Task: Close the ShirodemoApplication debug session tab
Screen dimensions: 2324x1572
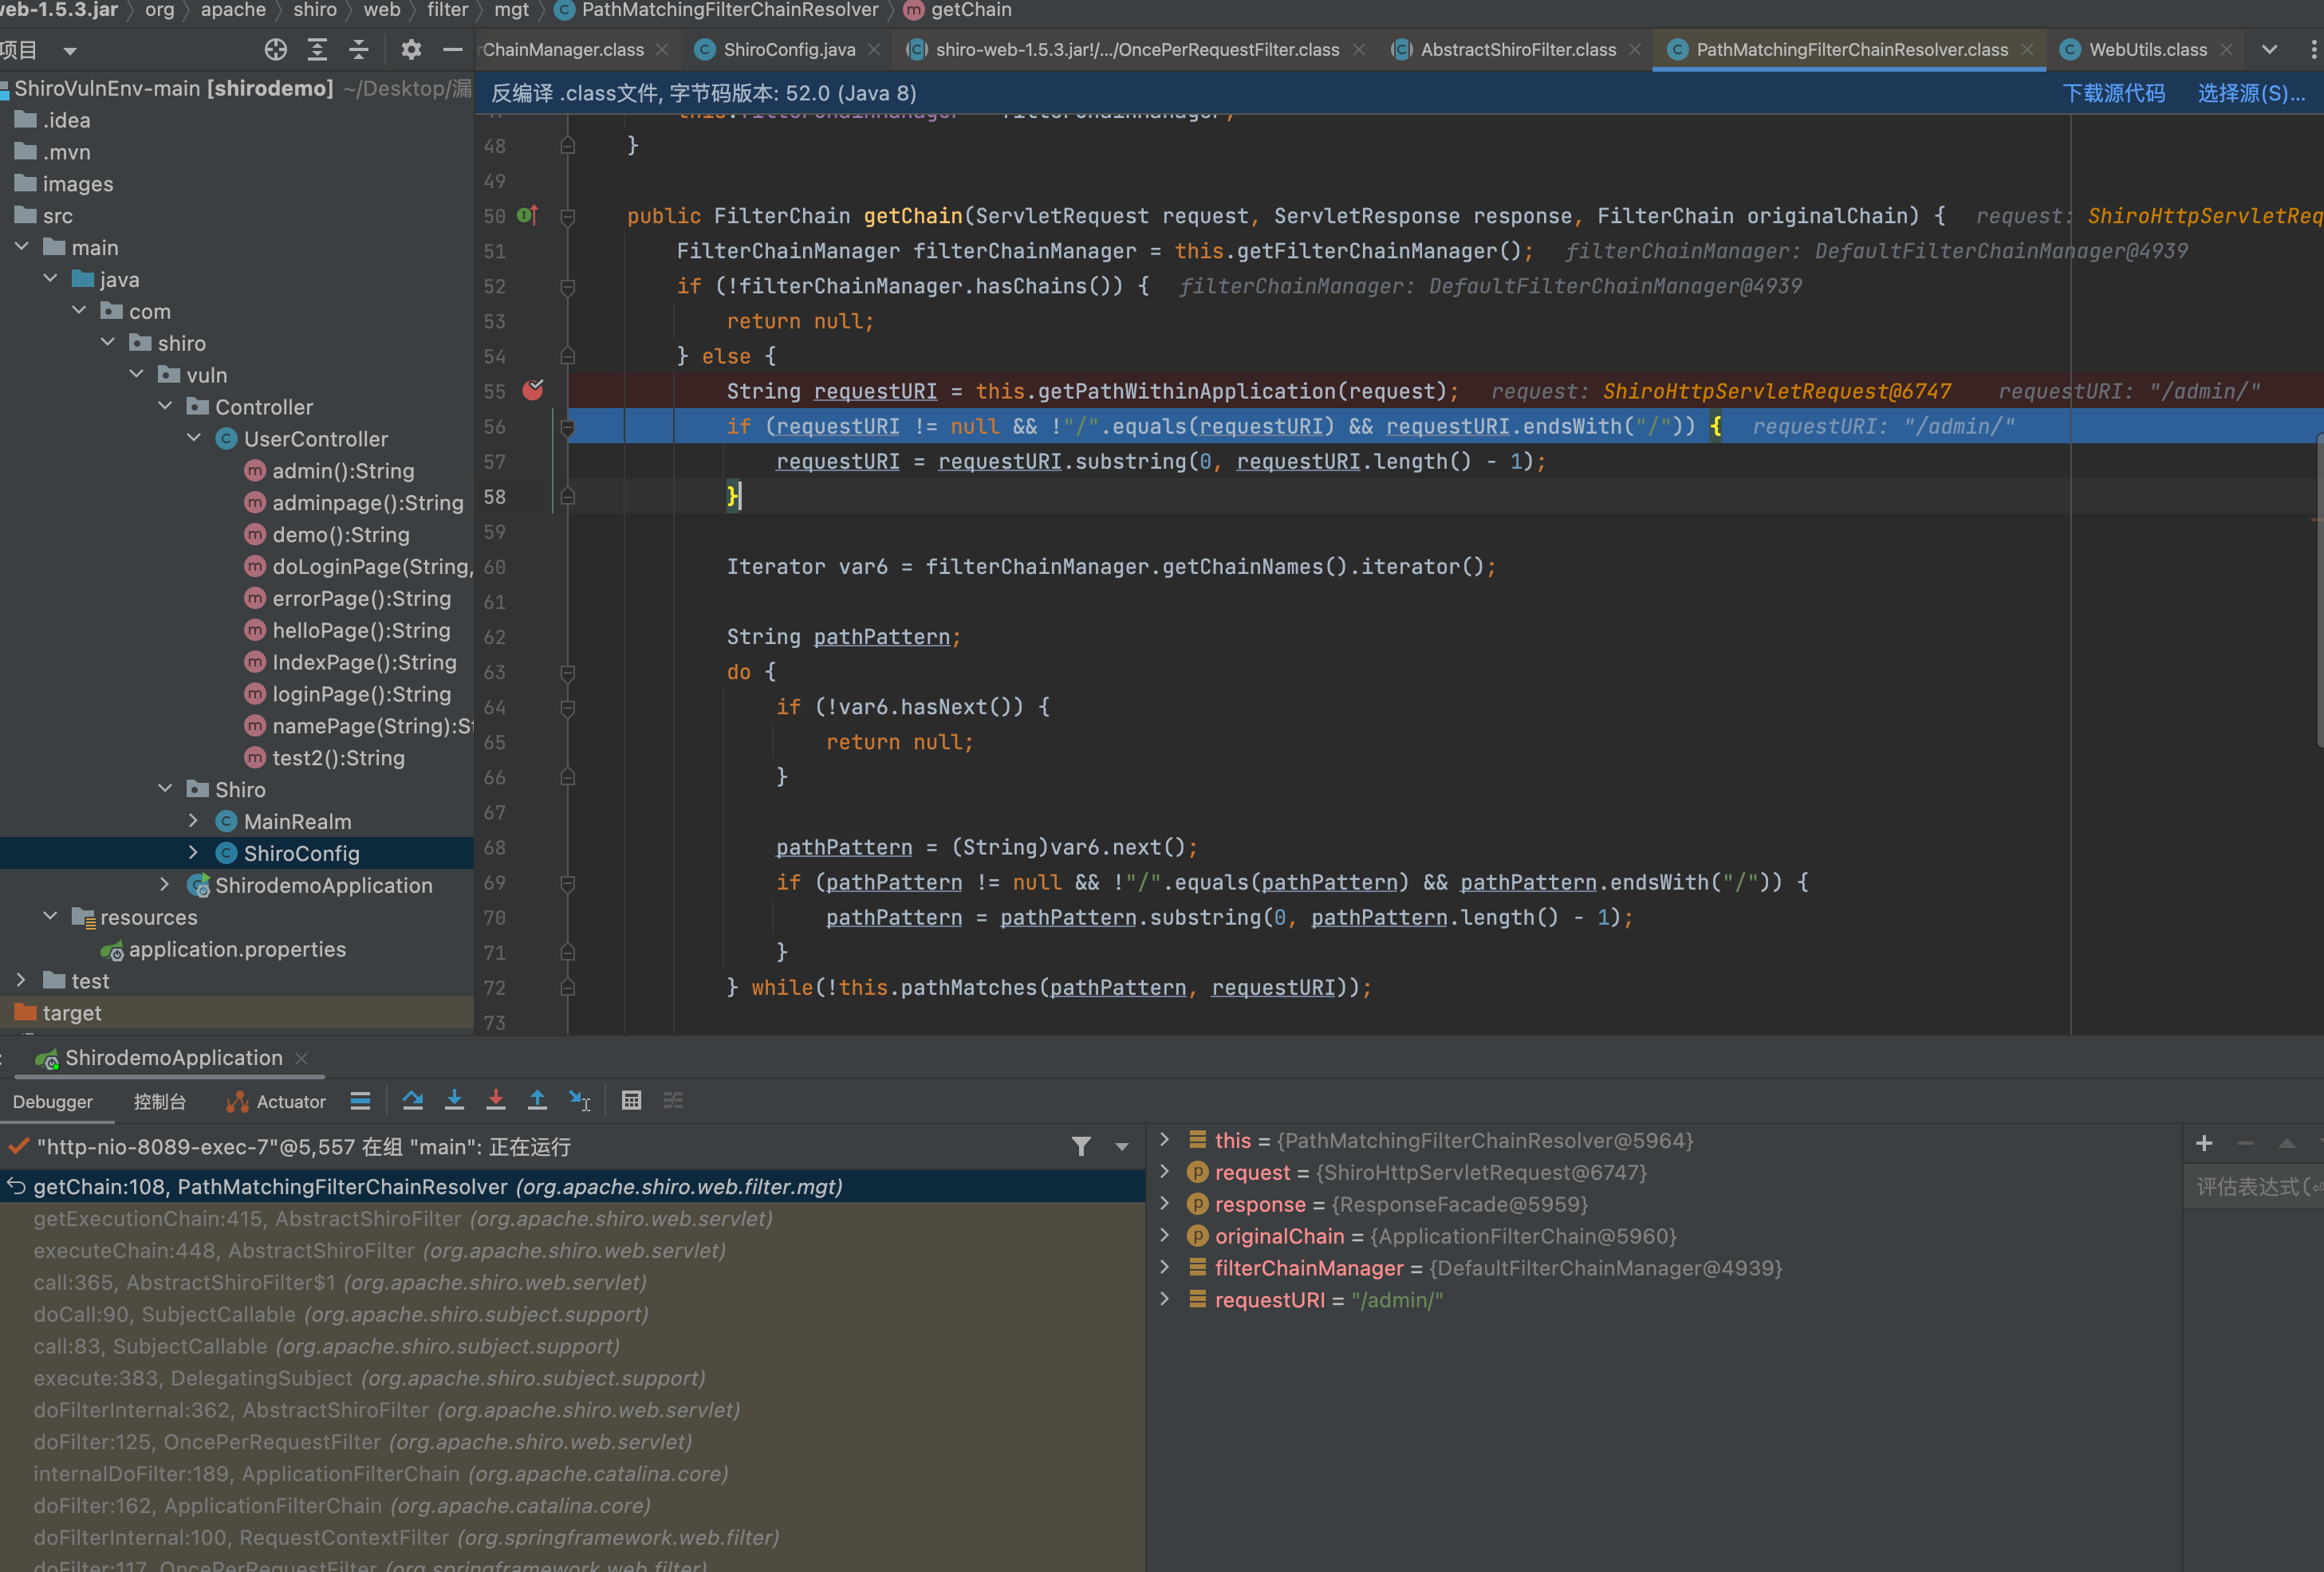Action: (302, 1057)
